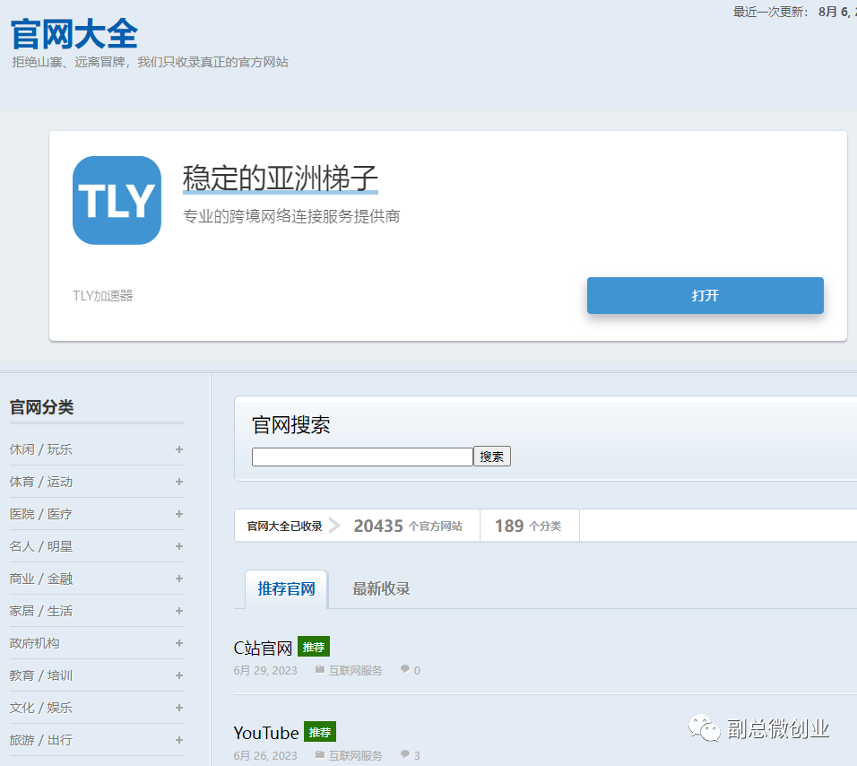The width and height of the screenshot is (857, 766).
Task: Click the folder icon under C站官网
Action: [x=320, y=670]
